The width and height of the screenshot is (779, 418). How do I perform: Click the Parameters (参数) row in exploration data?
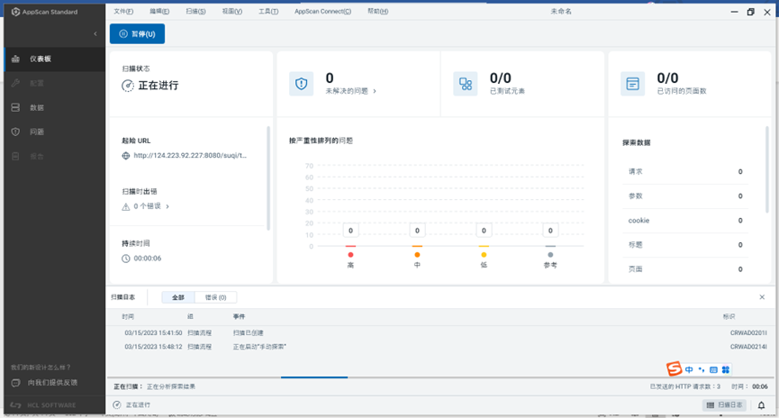pos(685,195)
